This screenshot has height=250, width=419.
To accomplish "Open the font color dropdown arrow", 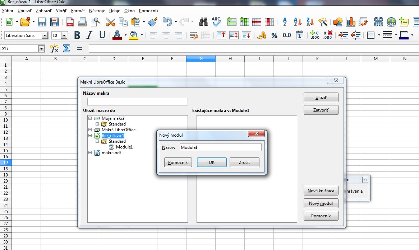I will click(x=125, y=35).
